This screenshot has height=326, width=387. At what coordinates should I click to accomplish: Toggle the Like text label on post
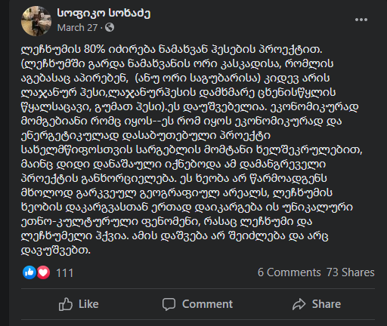click(x=88, y=304)
